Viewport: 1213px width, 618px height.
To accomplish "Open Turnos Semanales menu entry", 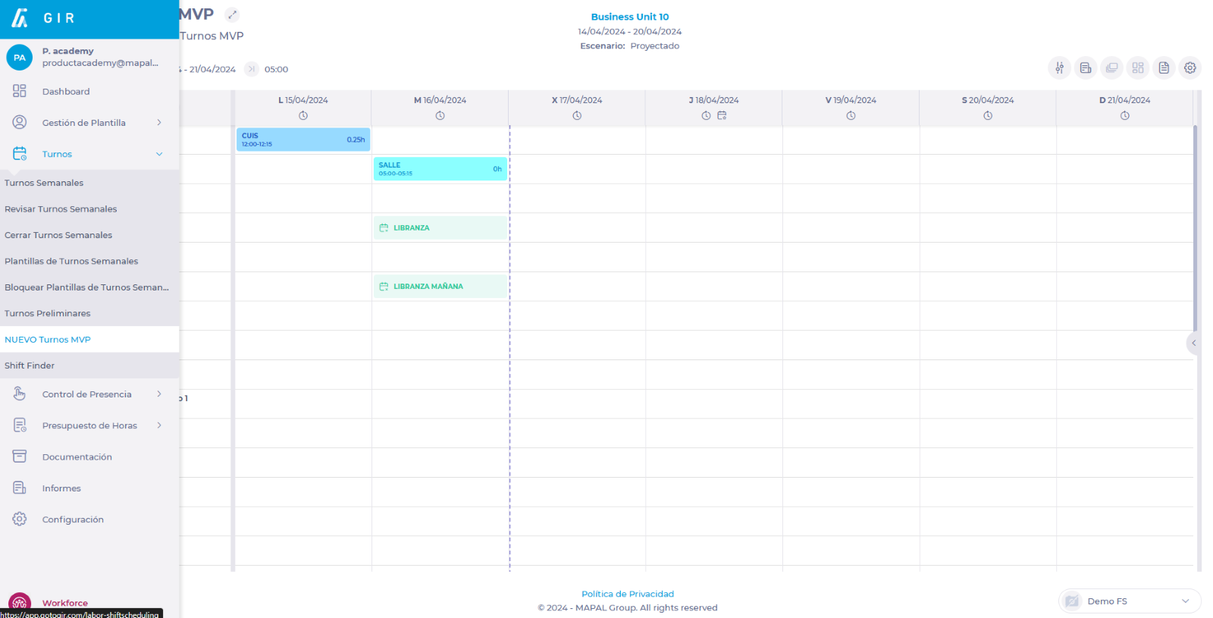I will point(44,183).
